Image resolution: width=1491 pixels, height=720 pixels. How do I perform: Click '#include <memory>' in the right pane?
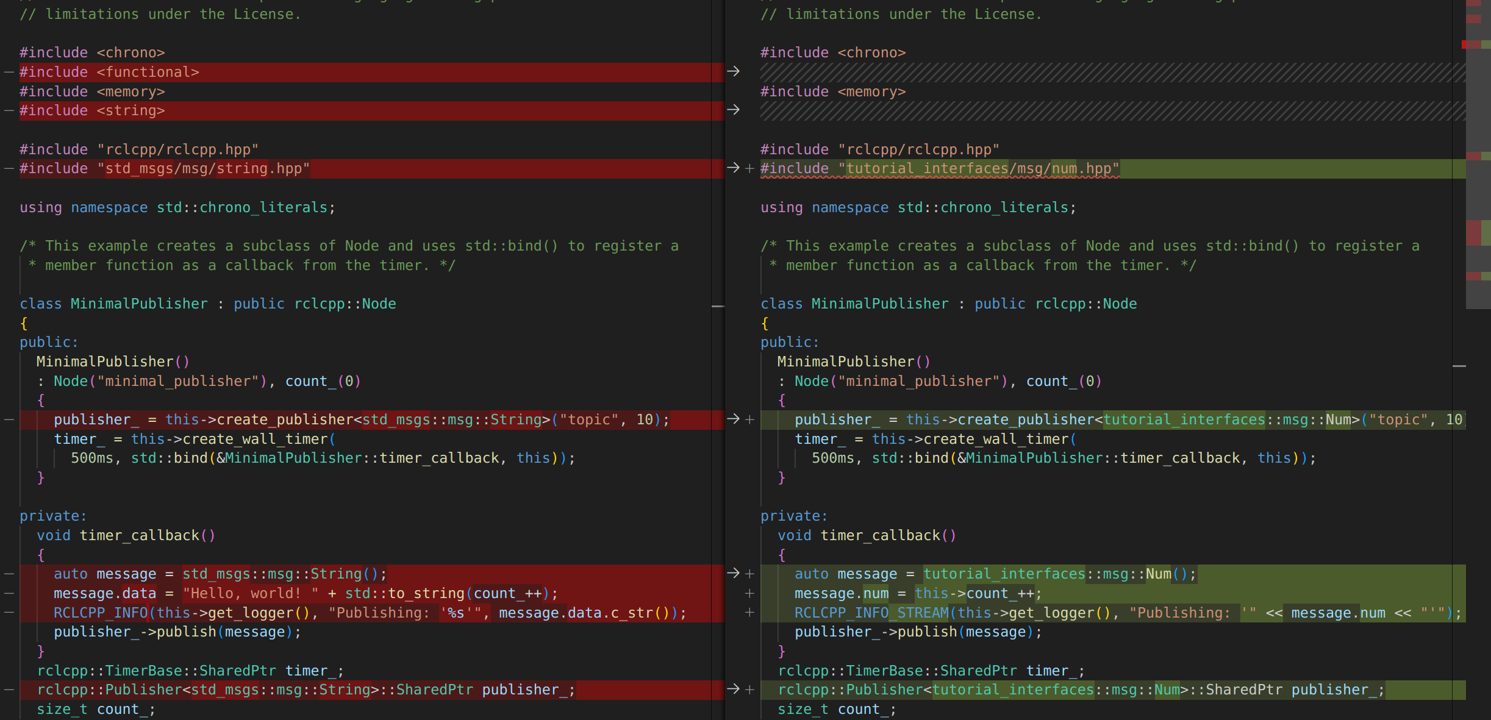point(833,91)
